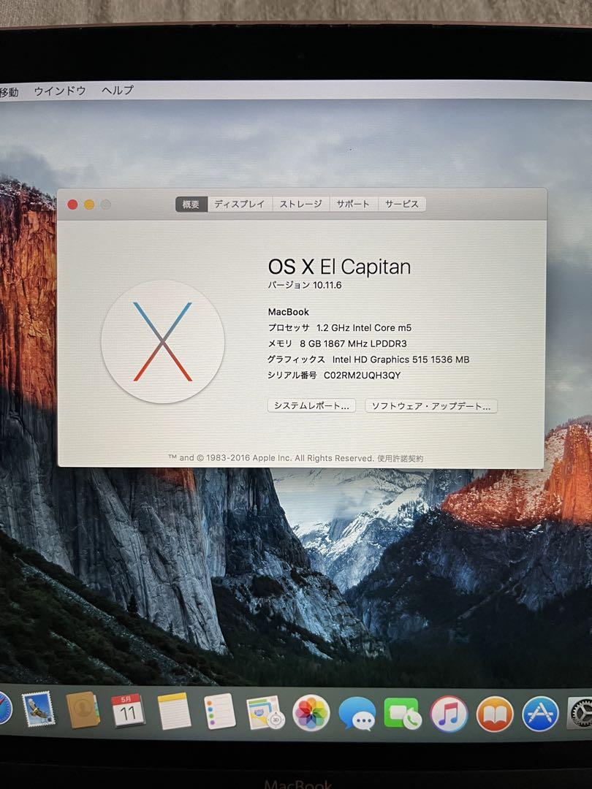Click the processor text 1.2 GHz Intel Core m5
Screen dimensions: 592x789
pyautogui.click(x=364, y=328)
